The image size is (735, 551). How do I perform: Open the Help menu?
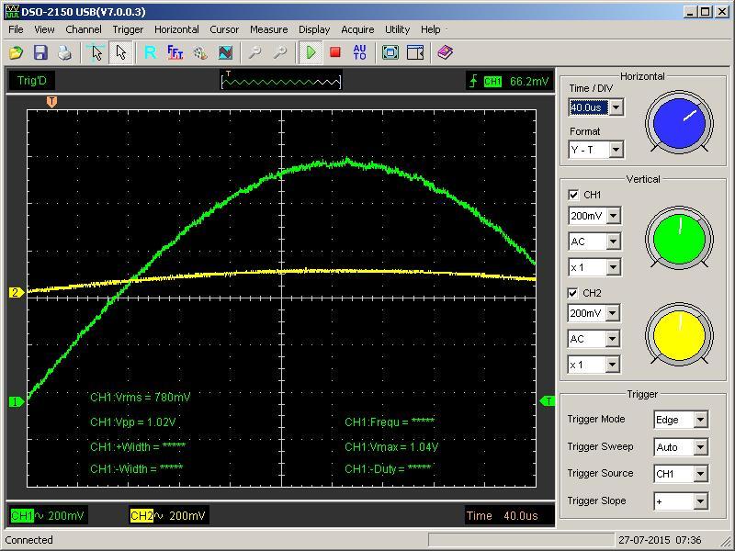pos(430,29)
